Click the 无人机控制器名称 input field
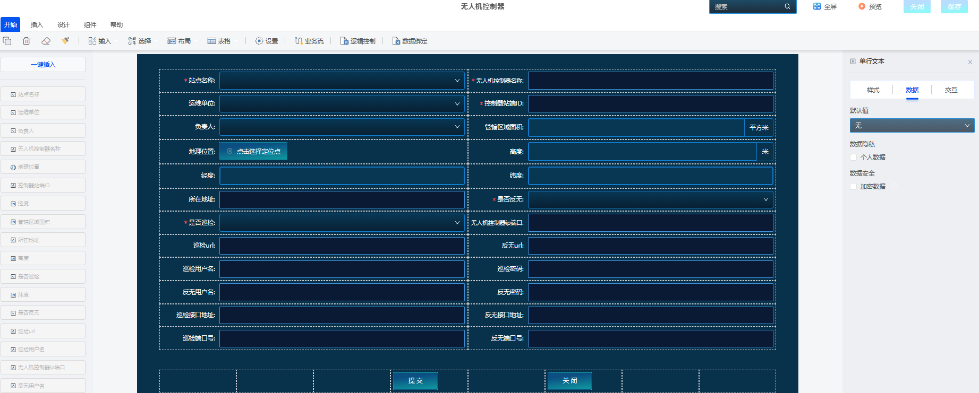This screenshot has width=979, height=393. pyautogui.click(x=651, y=81)
